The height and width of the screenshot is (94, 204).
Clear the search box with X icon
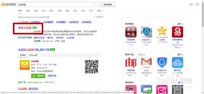(x=98, y=5)
